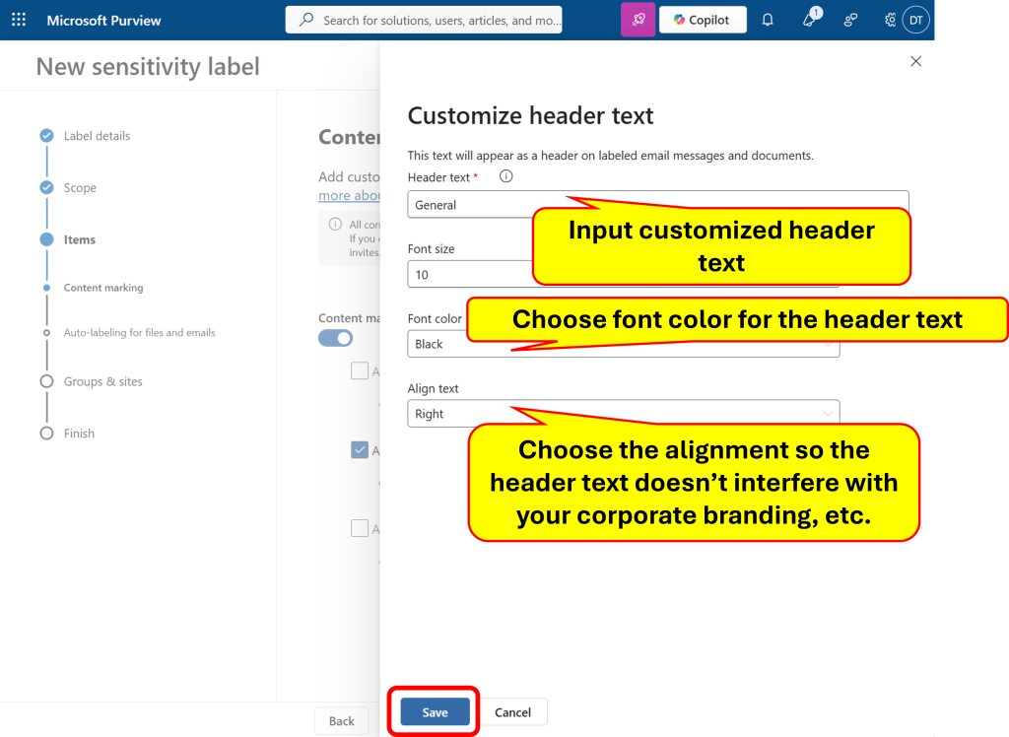
Task: Click the search magnifier icon
Action: 307,20
